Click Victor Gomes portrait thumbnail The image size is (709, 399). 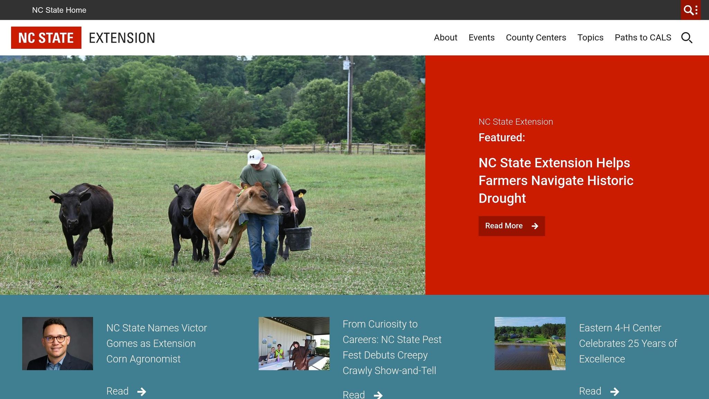click(x=57, y=344)
